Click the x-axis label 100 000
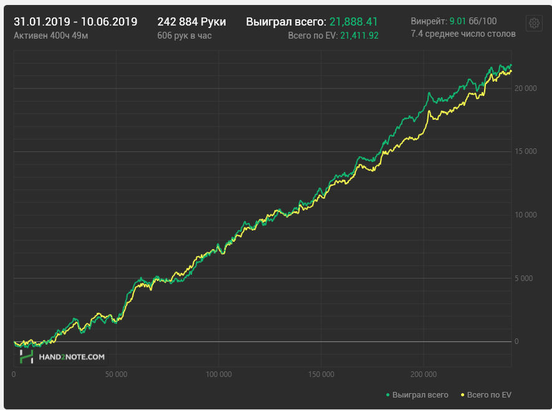Image resolution: width=552 pixels, height=410 pixels. 219,374
